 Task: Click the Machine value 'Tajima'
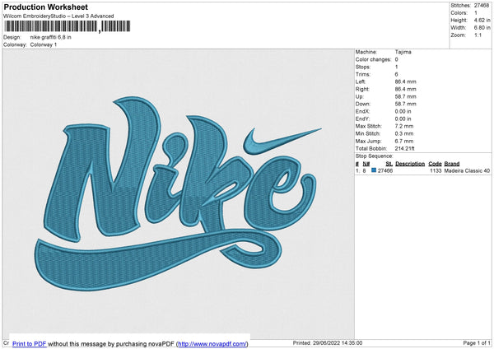[403, 52]
